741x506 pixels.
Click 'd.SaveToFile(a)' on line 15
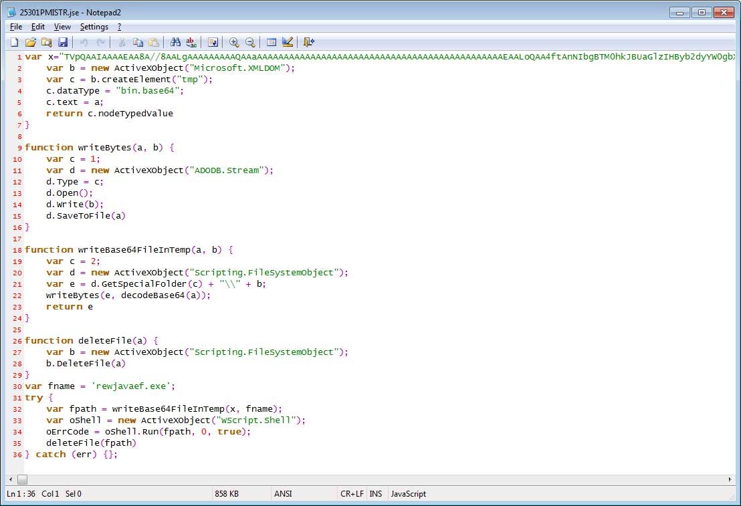click(86, 215)
